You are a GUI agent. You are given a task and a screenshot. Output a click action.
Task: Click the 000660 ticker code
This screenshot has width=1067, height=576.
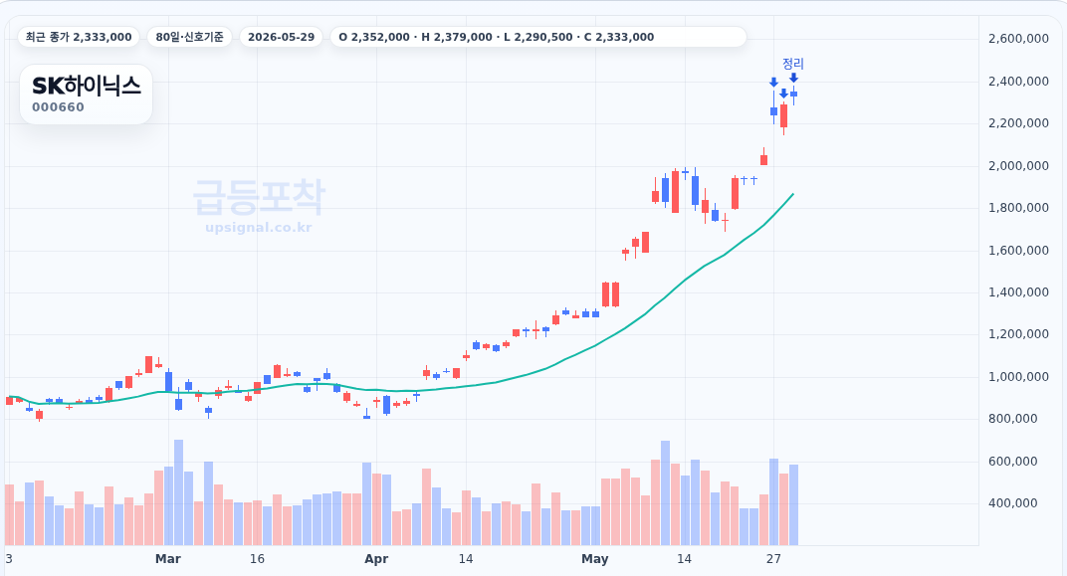(x=58, y=107)
